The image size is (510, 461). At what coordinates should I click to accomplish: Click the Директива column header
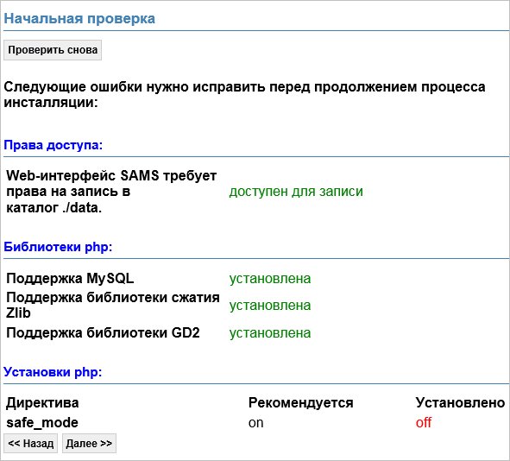pos(42,403)
